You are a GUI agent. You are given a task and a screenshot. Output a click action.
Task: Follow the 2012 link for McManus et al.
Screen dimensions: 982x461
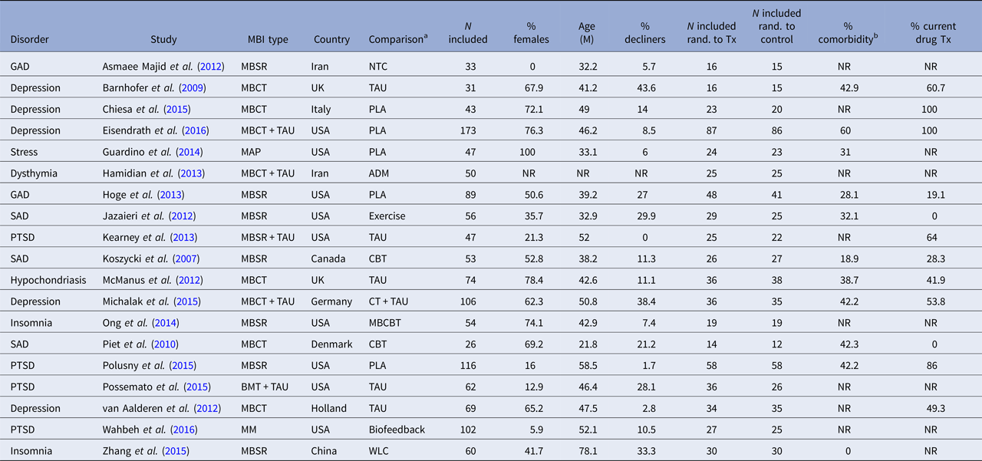189,282
